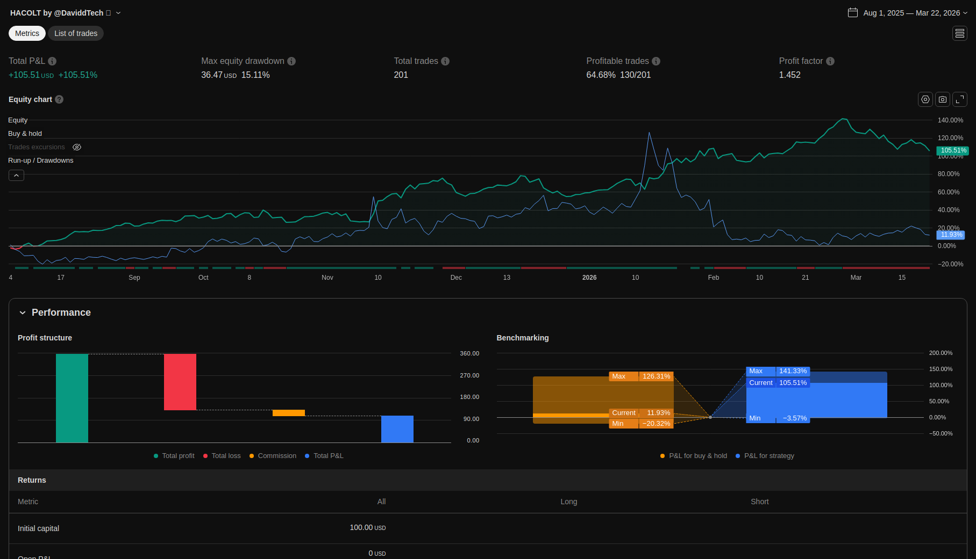Open equity chart settings hexagon icon
Viewport: 976px width, 559px height.
tap(925, 99)
